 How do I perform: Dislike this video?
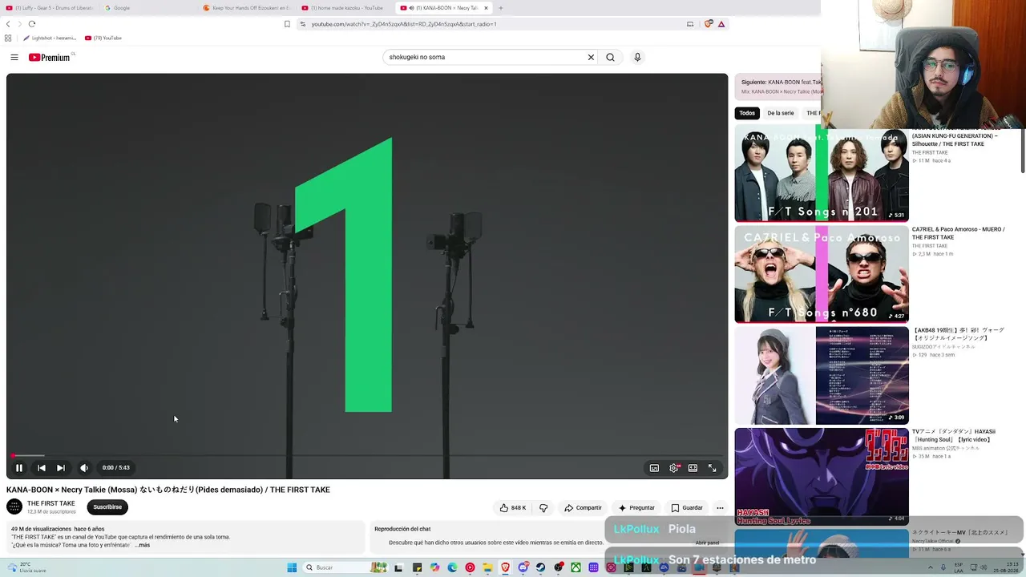pos(543,507)
